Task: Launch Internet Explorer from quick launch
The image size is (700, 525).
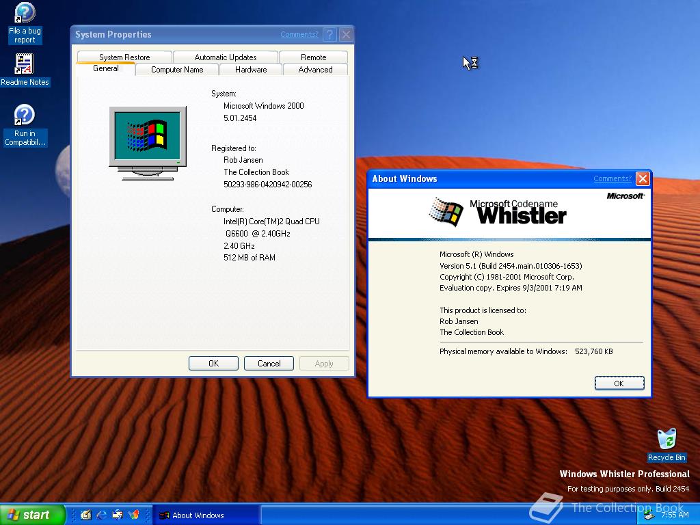Action: (102, 515)
